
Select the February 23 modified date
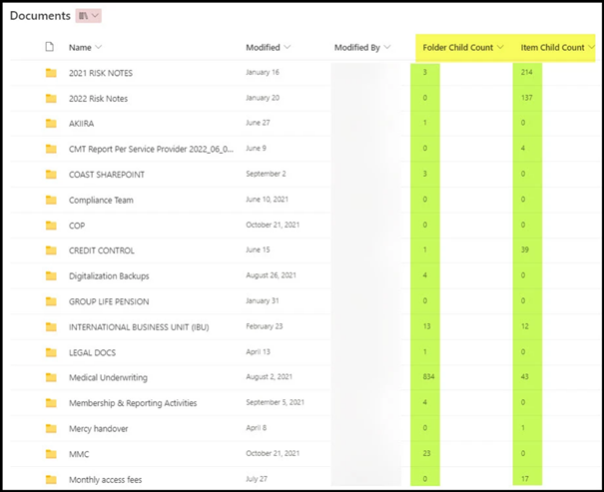point(265,326)
